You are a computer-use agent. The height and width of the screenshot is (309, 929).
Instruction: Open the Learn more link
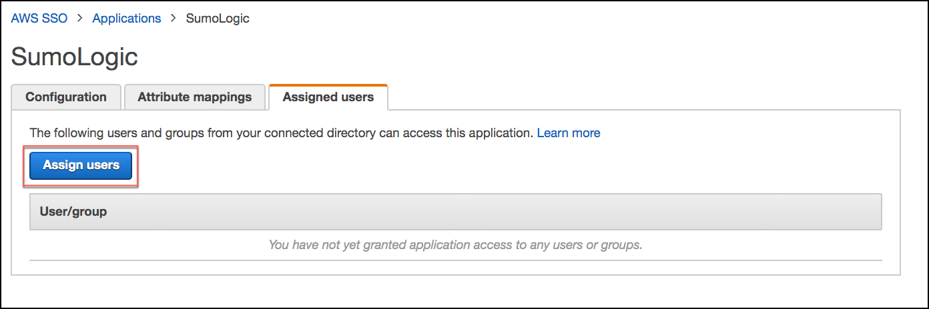(569, 133)
